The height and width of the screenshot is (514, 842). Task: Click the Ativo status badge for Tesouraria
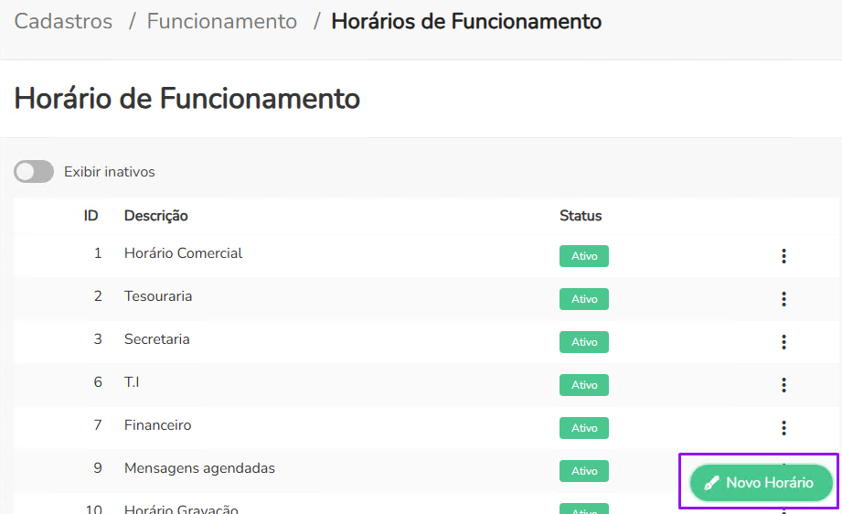pos(583,299)
